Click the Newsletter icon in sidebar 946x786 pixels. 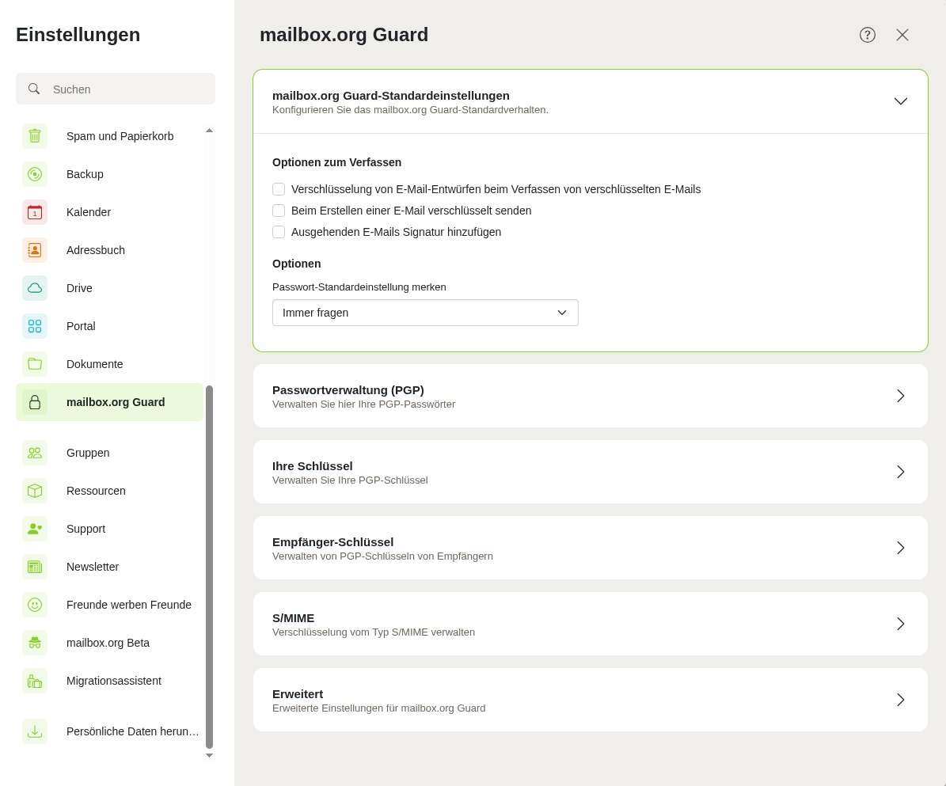click(35, 567)
